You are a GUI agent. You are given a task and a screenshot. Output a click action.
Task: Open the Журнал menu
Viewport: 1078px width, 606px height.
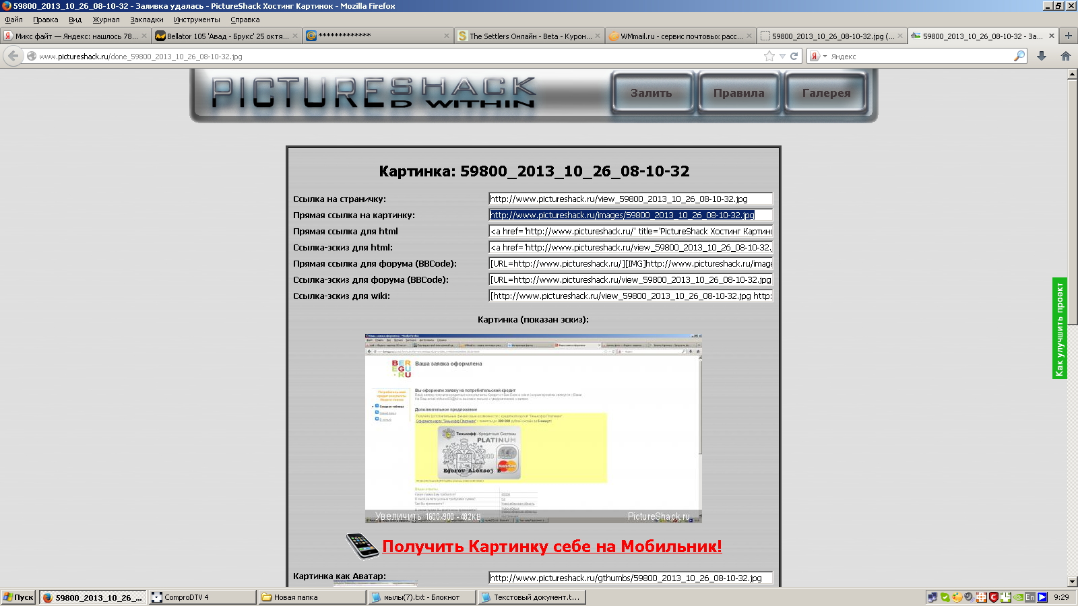click(106, 20)
